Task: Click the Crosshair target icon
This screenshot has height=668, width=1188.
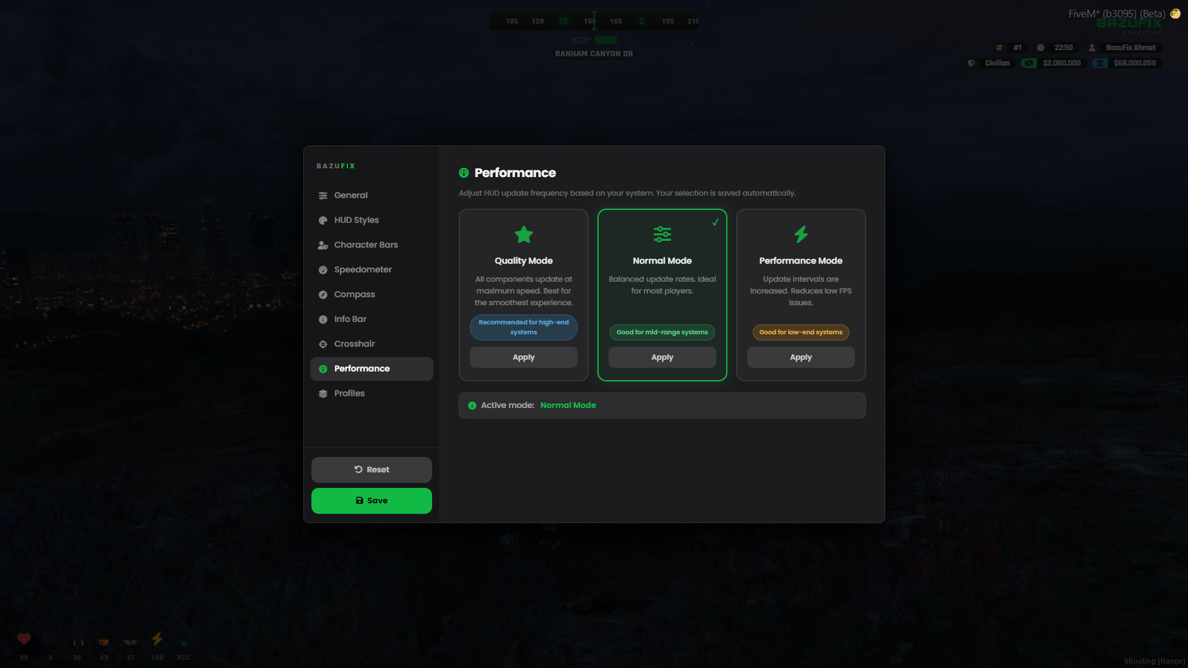Action: pyautogui.click(x=323, y=344)
